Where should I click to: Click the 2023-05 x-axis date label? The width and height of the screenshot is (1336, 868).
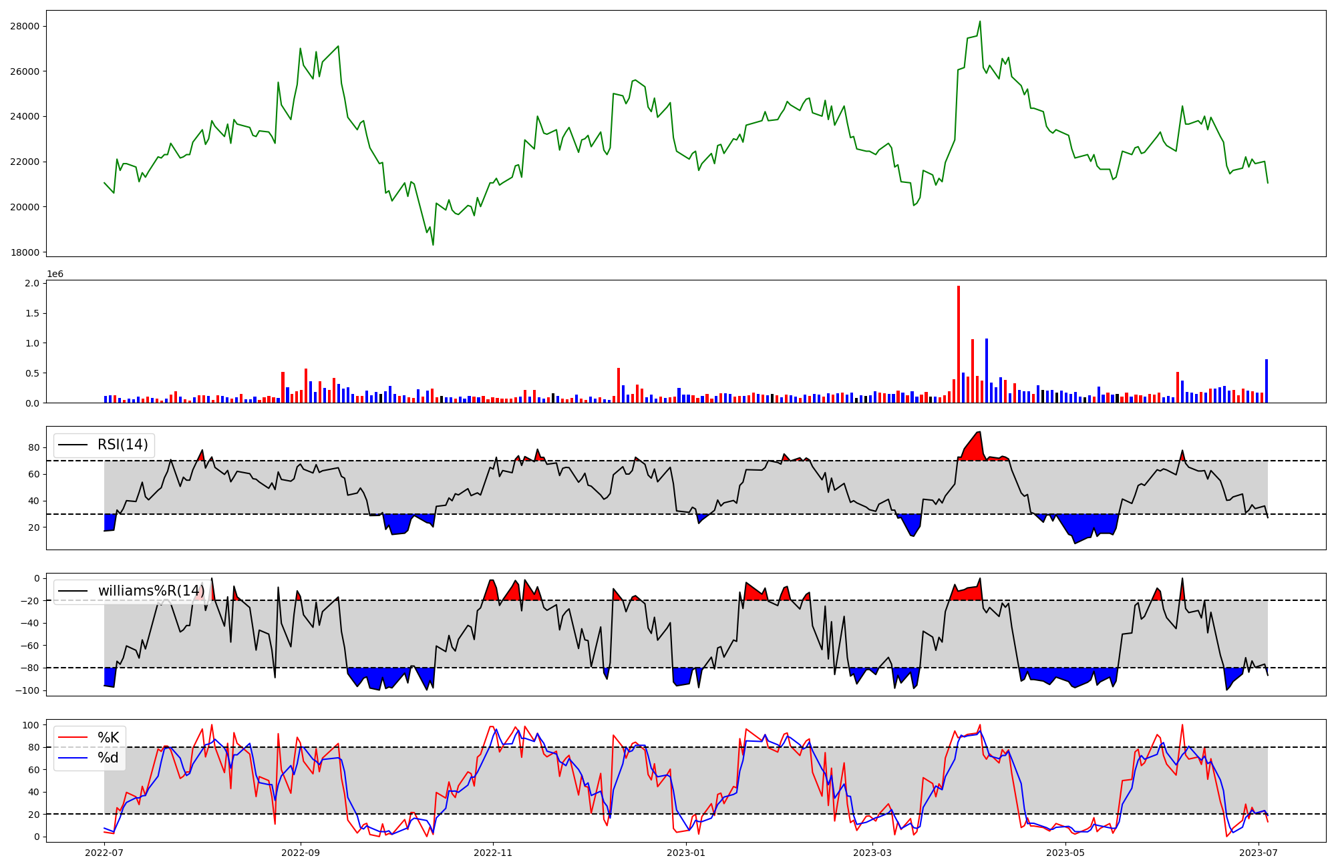(1065, 853)
